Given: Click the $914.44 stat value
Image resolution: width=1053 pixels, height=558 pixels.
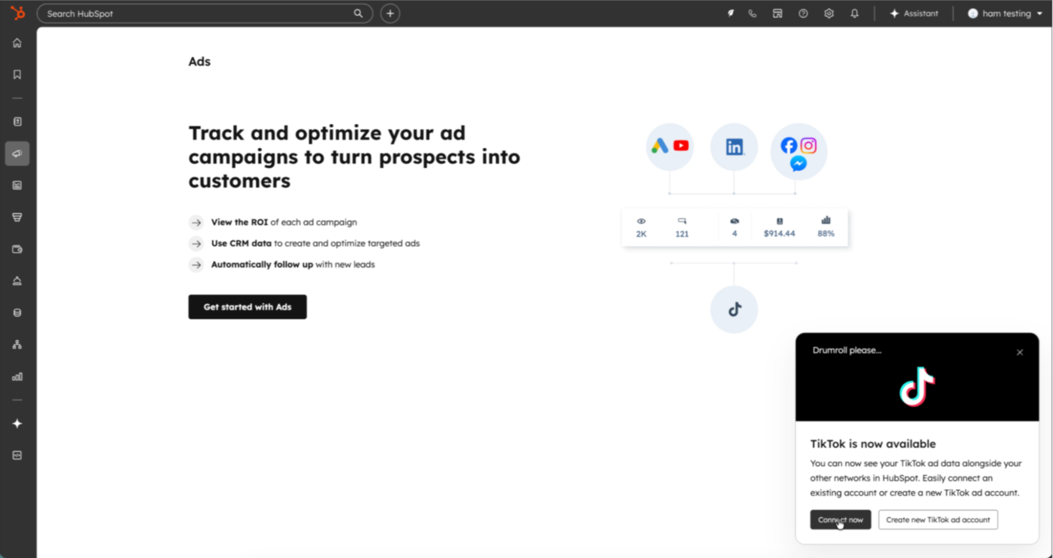Looking at the screenshot, I should click(x=779, y=234).
